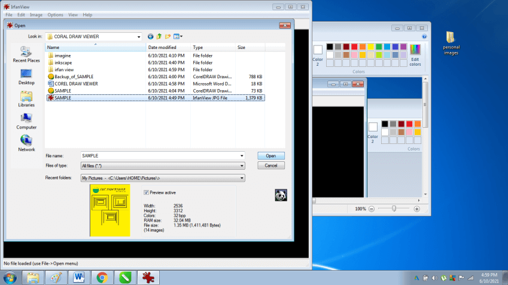Select SAMPLE CorelDRAW drawing 73 KB

click(x=63, y=91)
